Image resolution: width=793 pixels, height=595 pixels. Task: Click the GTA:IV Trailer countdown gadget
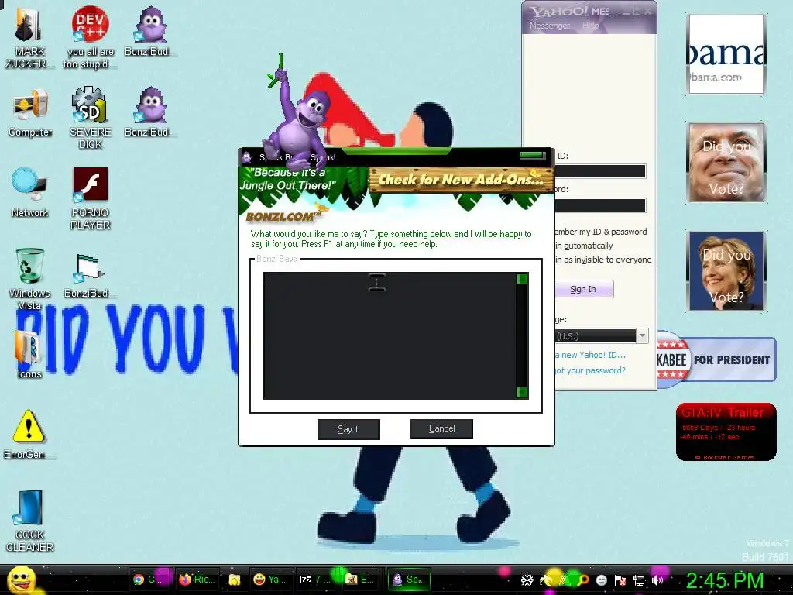pyautogui.click(x=726, y=432)
